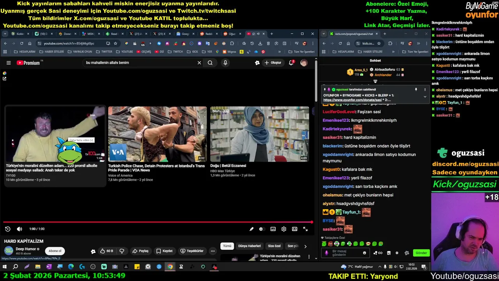Click the Teşekkürler button
Image resolution: width=499 pixels, height=281 pixels.
click(x=192, y=251)
